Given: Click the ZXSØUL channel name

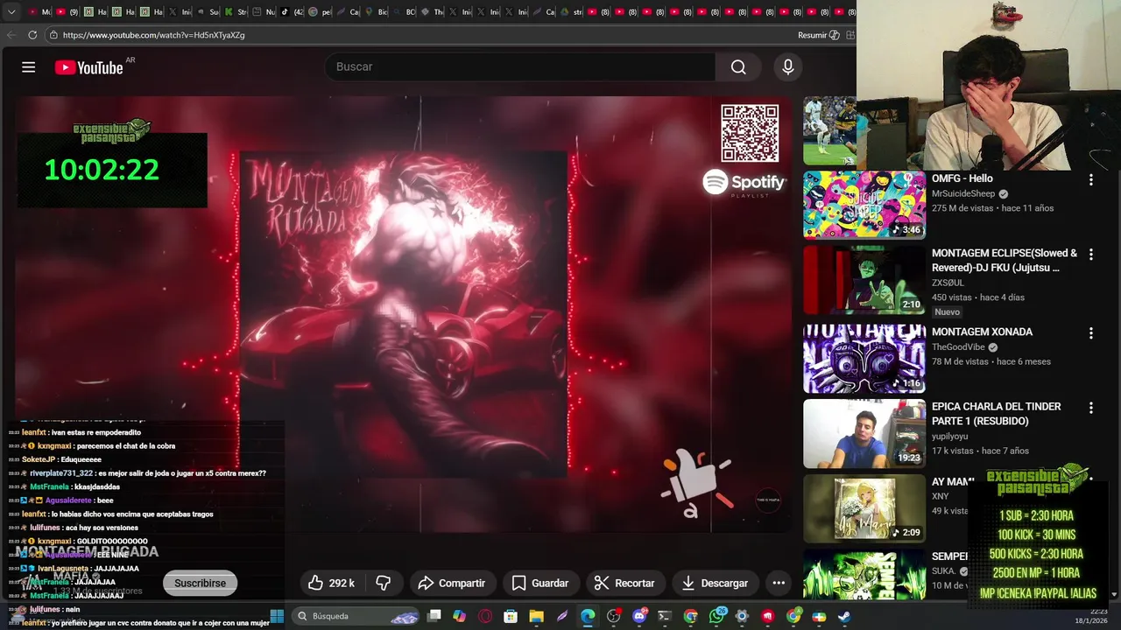Looking at the screenshot, I should click(947, 283).
